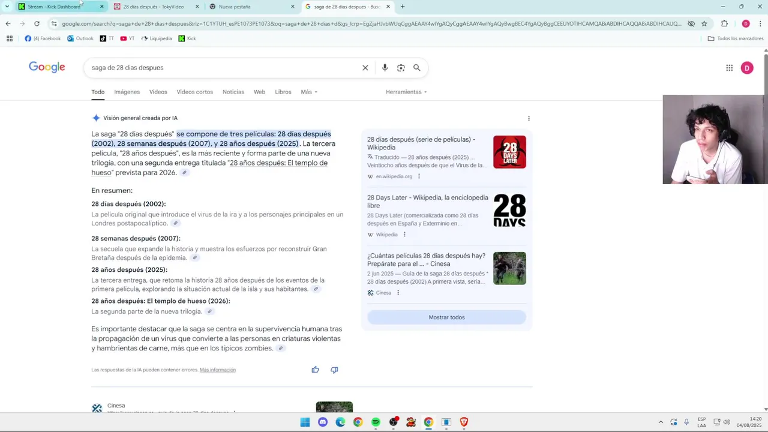
Task: Give thumbs up to AI overview
Action: tap(315, 370)
